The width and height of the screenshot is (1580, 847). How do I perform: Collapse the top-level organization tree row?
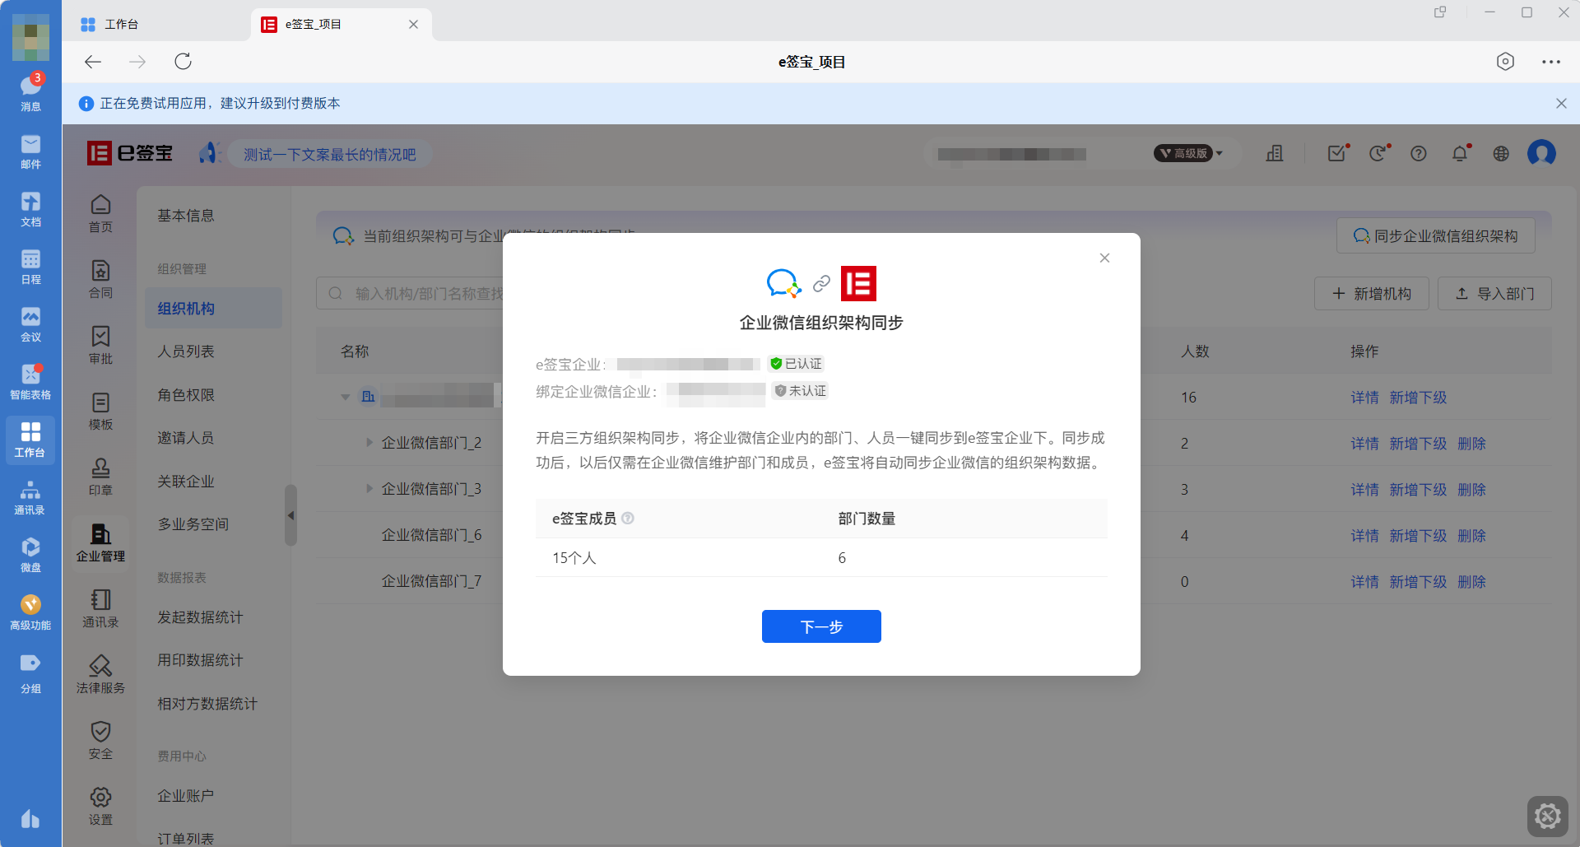pyautogui.click(x=346, y=398)
